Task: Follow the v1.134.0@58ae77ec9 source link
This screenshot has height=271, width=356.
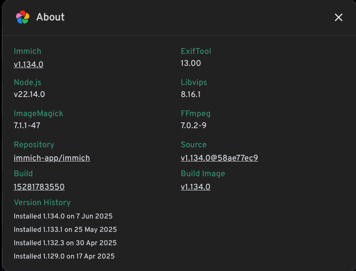Action: (219, 158)
